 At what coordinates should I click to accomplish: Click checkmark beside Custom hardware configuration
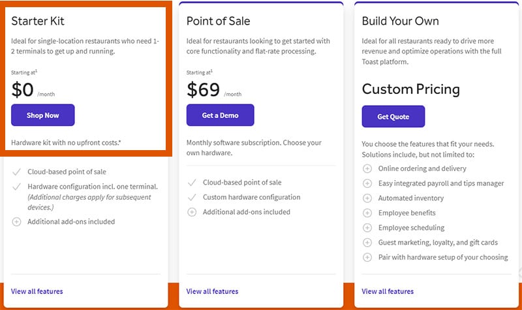click(x=192, y=197)
